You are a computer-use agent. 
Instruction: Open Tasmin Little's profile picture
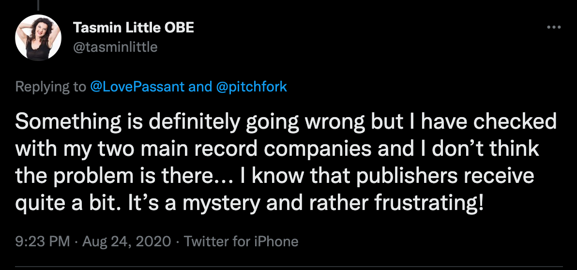click(38, 38)
